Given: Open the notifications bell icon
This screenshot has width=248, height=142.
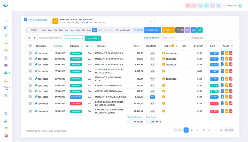Looking at the screenshot, I should [213, 5].
